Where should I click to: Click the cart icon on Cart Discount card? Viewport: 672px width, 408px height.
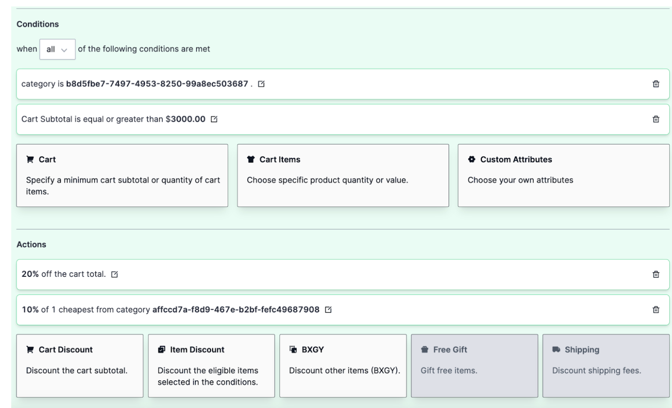click(29, 349)
